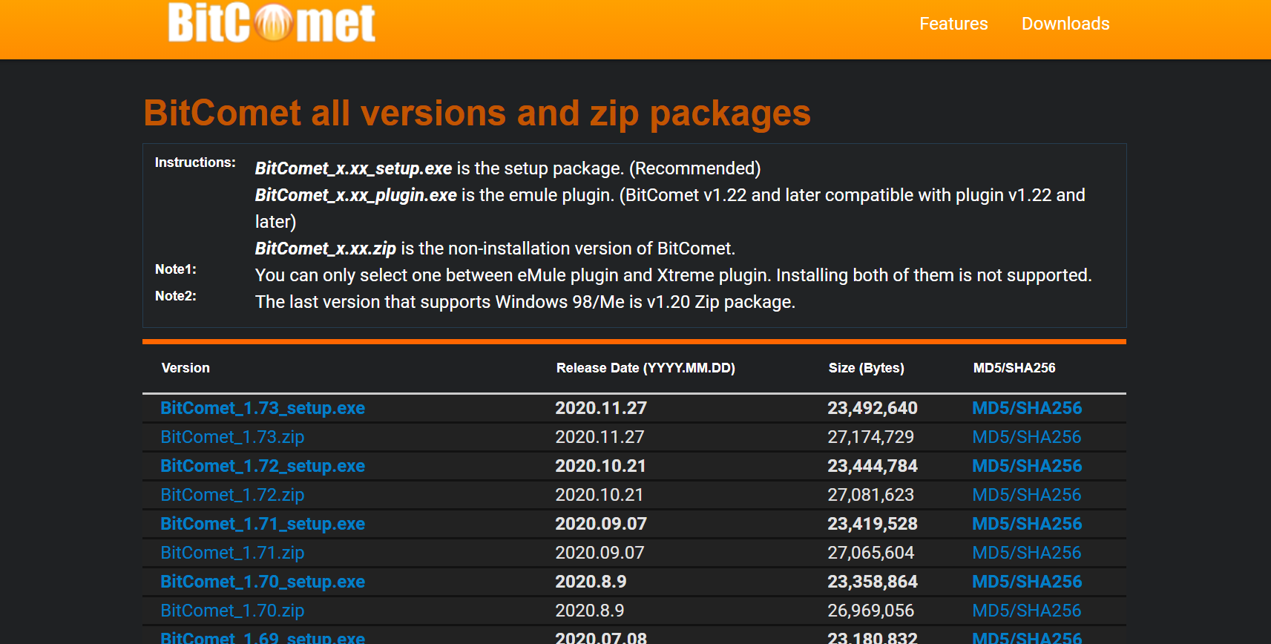Download BitComet_1.70_setup.exe
1271x644 pixels.
pyautogui.click(x=263, y=582)
